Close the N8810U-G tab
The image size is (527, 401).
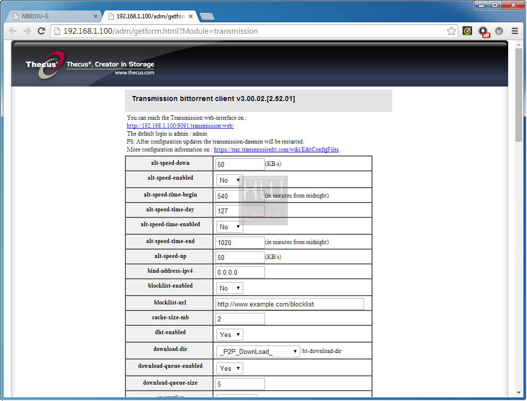pyautogui.click(x=96, y=16)
